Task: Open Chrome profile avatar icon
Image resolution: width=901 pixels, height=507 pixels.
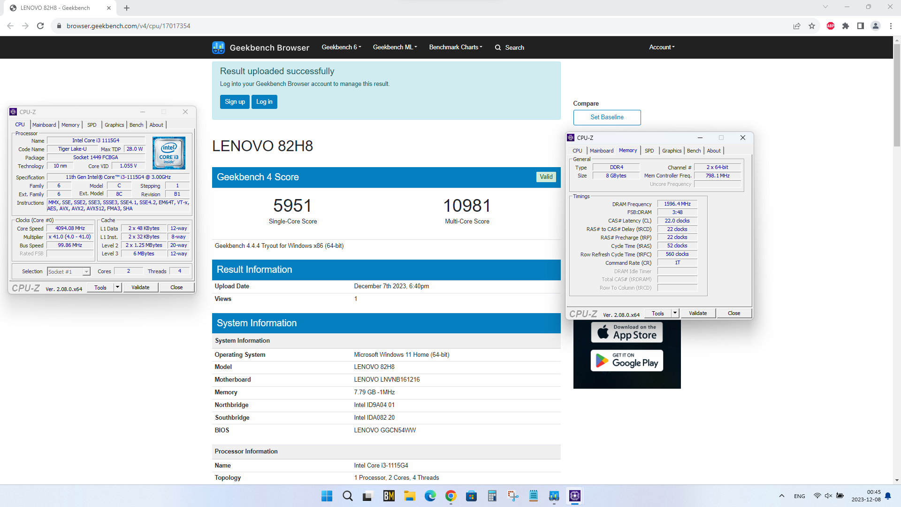Action: (876, 26)
